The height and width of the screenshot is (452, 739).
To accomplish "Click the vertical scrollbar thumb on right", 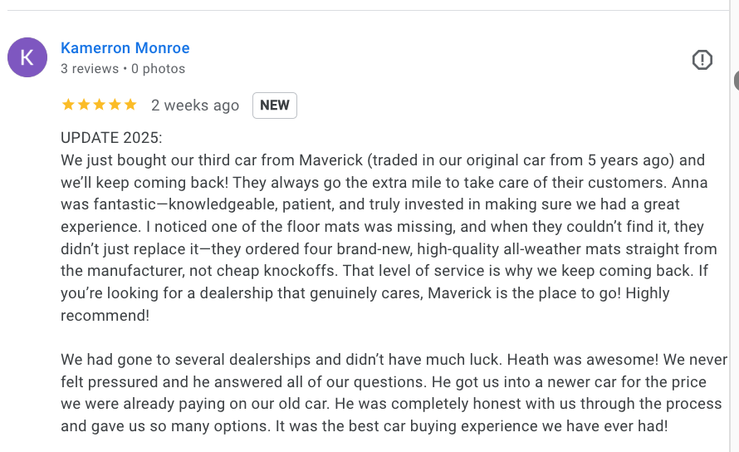I will 736,81.
